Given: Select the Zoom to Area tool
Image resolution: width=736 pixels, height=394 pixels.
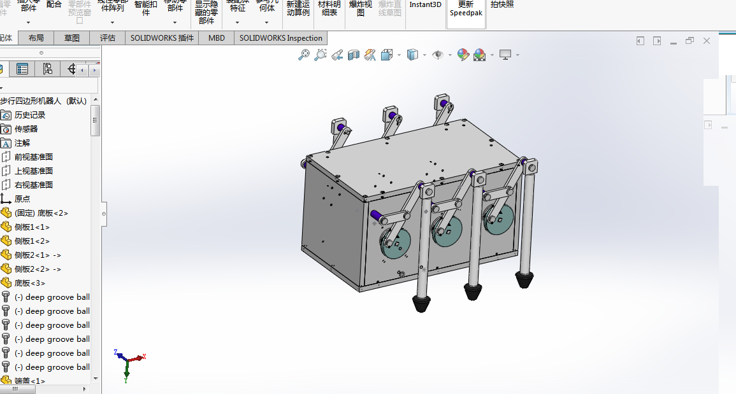Looking at the screenshot, I should 321,55.
